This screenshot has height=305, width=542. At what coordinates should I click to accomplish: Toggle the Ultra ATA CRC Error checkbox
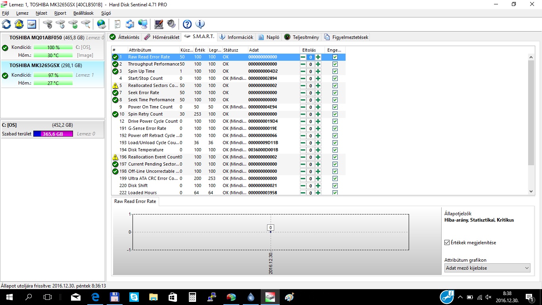335,178
